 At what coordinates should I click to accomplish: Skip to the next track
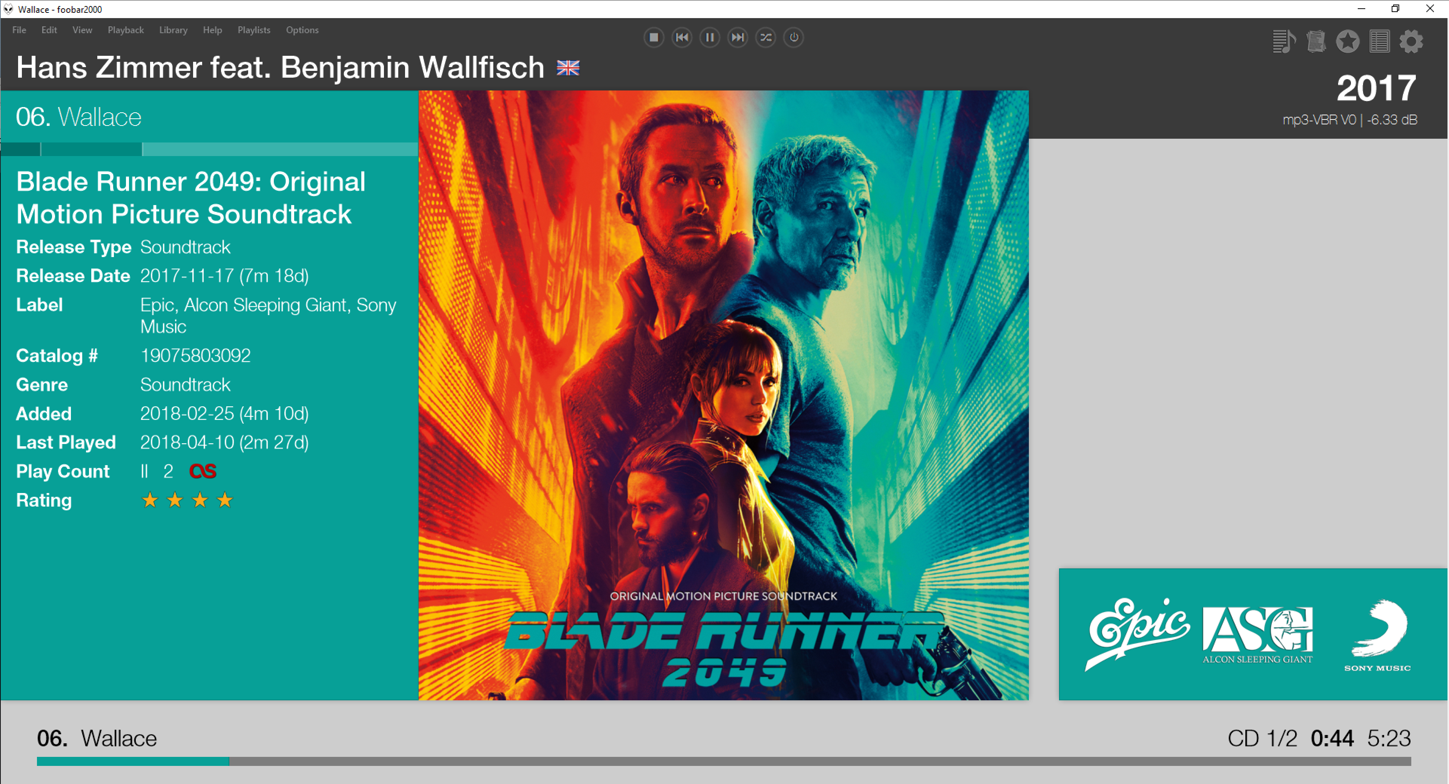(737, 38)
